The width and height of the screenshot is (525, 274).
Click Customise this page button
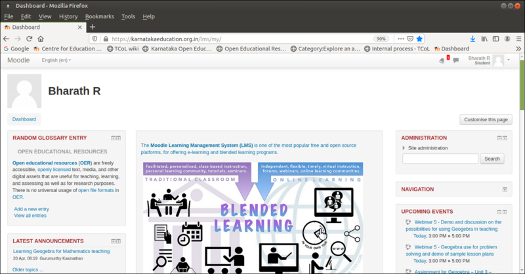click(x=486, y=119)
